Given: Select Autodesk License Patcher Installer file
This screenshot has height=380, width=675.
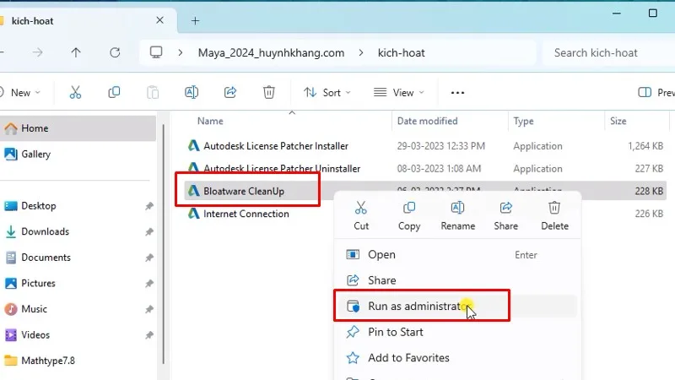Looking at the screenshot, I should pos(276,146).
